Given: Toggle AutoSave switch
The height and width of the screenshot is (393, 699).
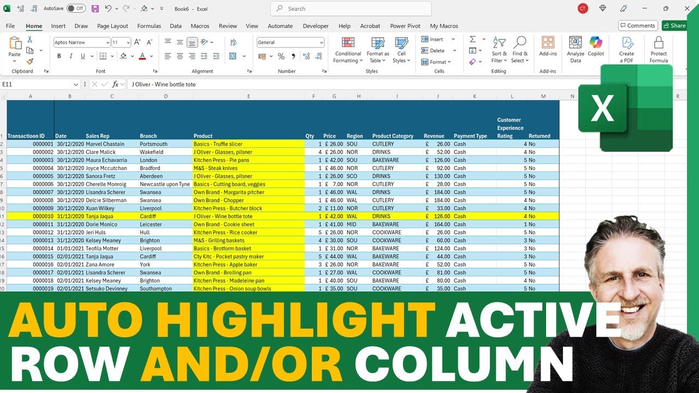Looking at the screenshot, I should tap(76, 9).
